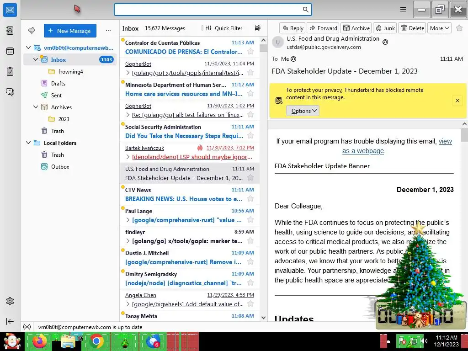Star the Minnesota Department message
The width and height of the screenshot is (468, 351).
coord(251,94)
